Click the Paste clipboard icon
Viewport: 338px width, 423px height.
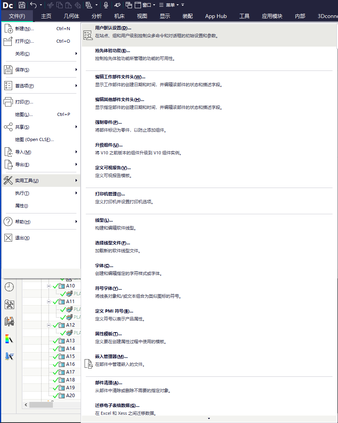[x=69, y=5]
